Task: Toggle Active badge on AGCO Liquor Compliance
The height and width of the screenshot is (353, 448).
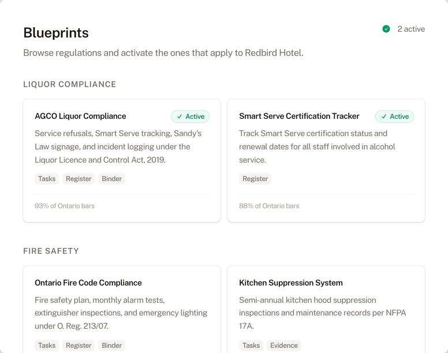Action: coord(190,117)
